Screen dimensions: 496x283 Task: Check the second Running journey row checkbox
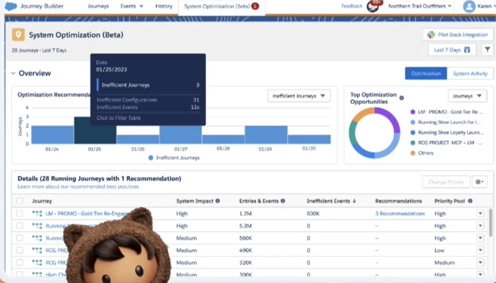click(20, 238)
